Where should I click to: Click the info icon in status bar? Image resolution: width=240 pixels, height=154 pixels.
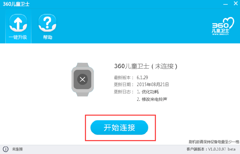click(x=6, y=149)
